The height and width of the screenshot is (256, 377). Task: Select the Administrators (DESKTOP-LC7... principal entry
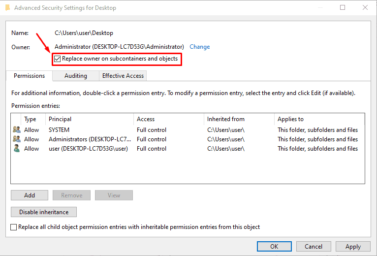(90, 139)
